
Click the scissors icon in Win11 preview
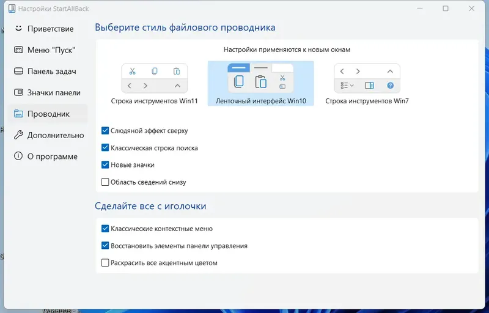coord(133,71)
